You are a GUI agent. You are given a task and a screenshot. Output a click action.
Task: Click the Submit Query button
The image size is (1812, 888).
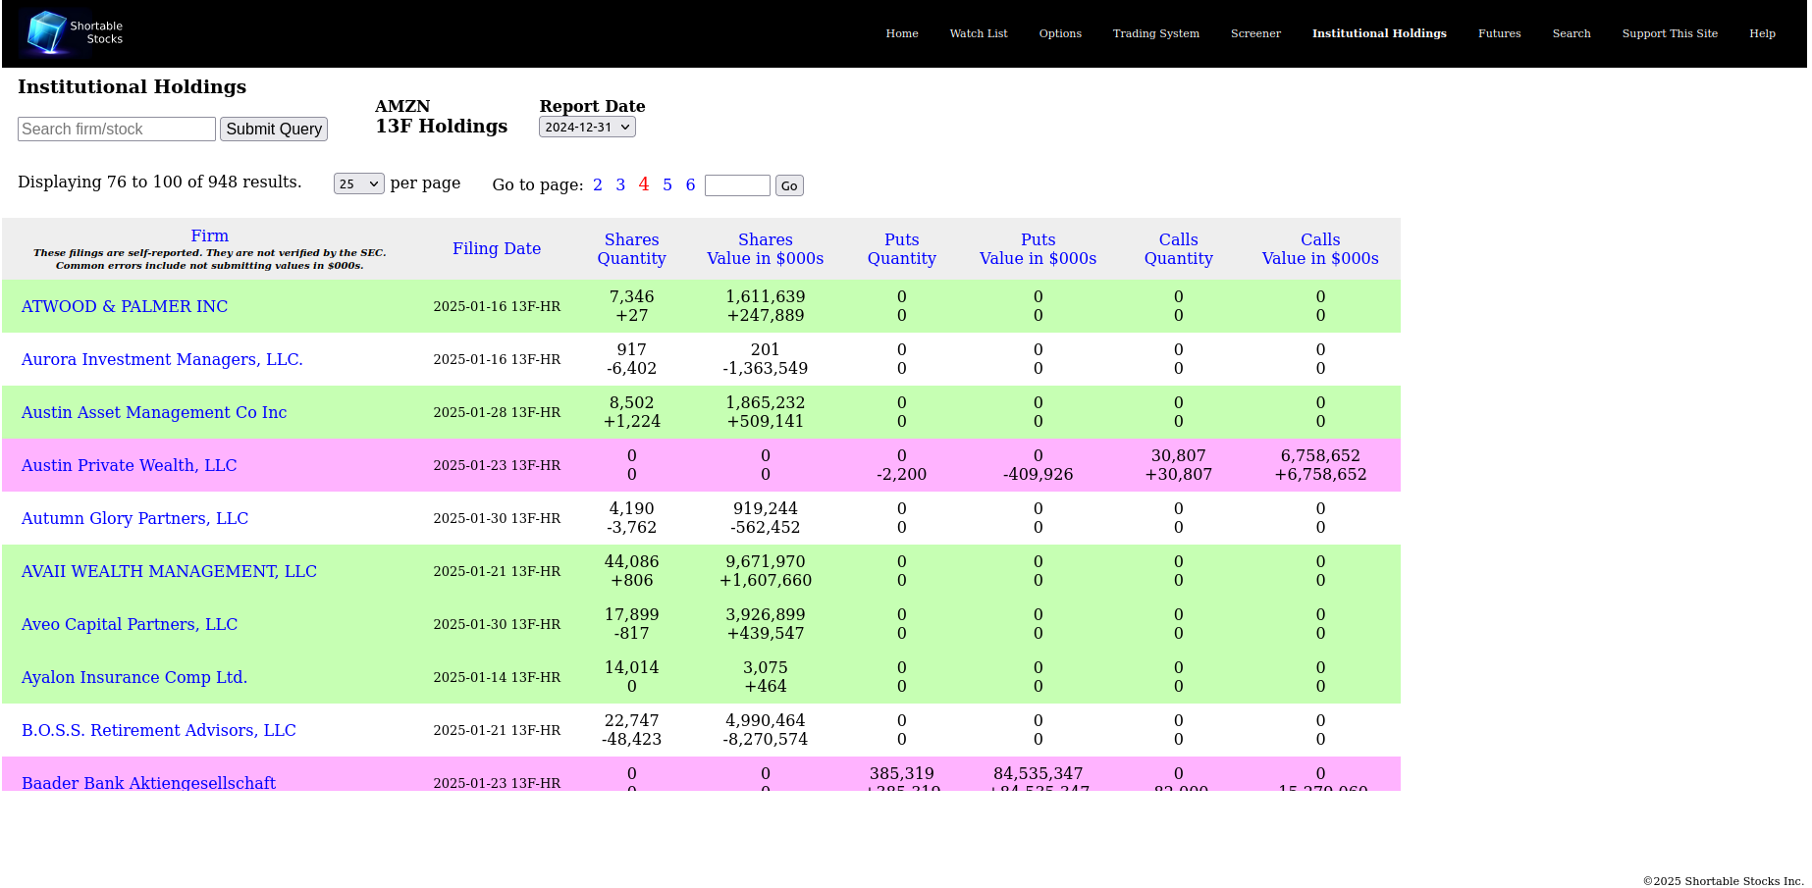point(274,129)
